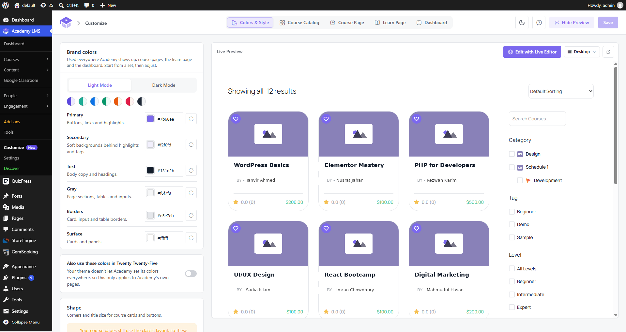The width and height of the screenshot is (626, 332).
Task: Select the Dark Mode tab
Action: (164, 85)
